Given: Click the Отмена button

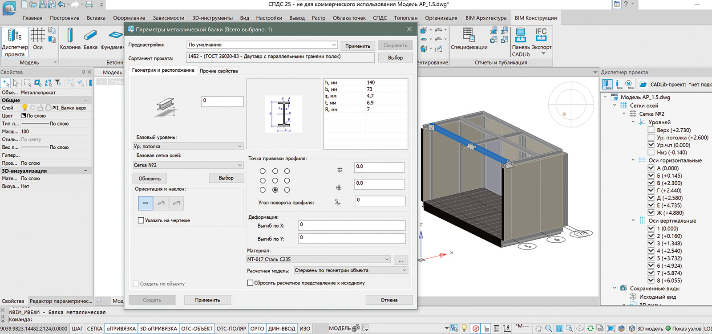Looking at the screenshot, I should click(389, 300).
